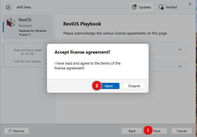Open the Patrons link

pyautogui.click(x=17, y=131)
